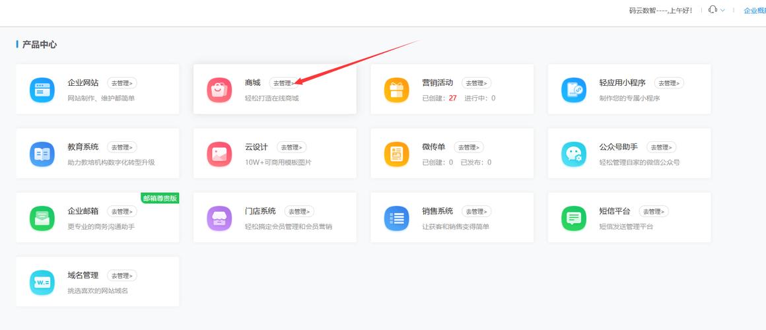Click 去管理 next to 企业邮箱

coord(122,211)
